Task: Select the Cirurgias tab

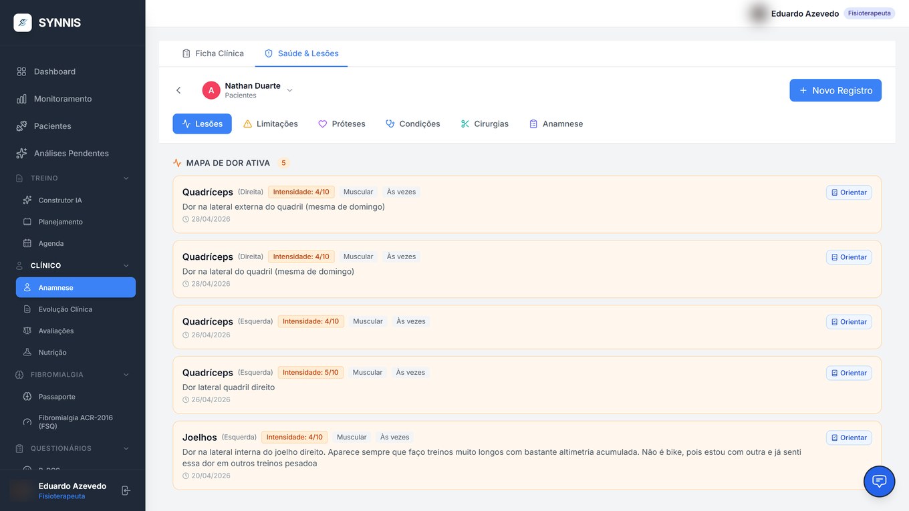Action: click(485, 124)
